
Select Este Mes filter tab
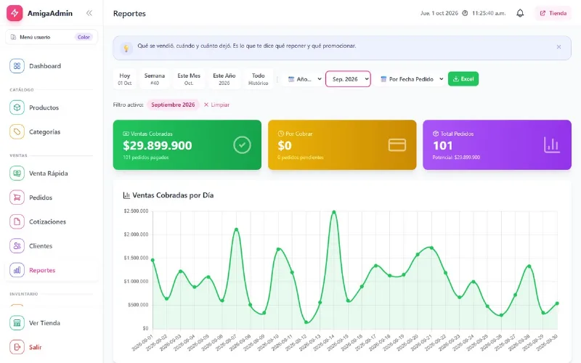[189, 79]
